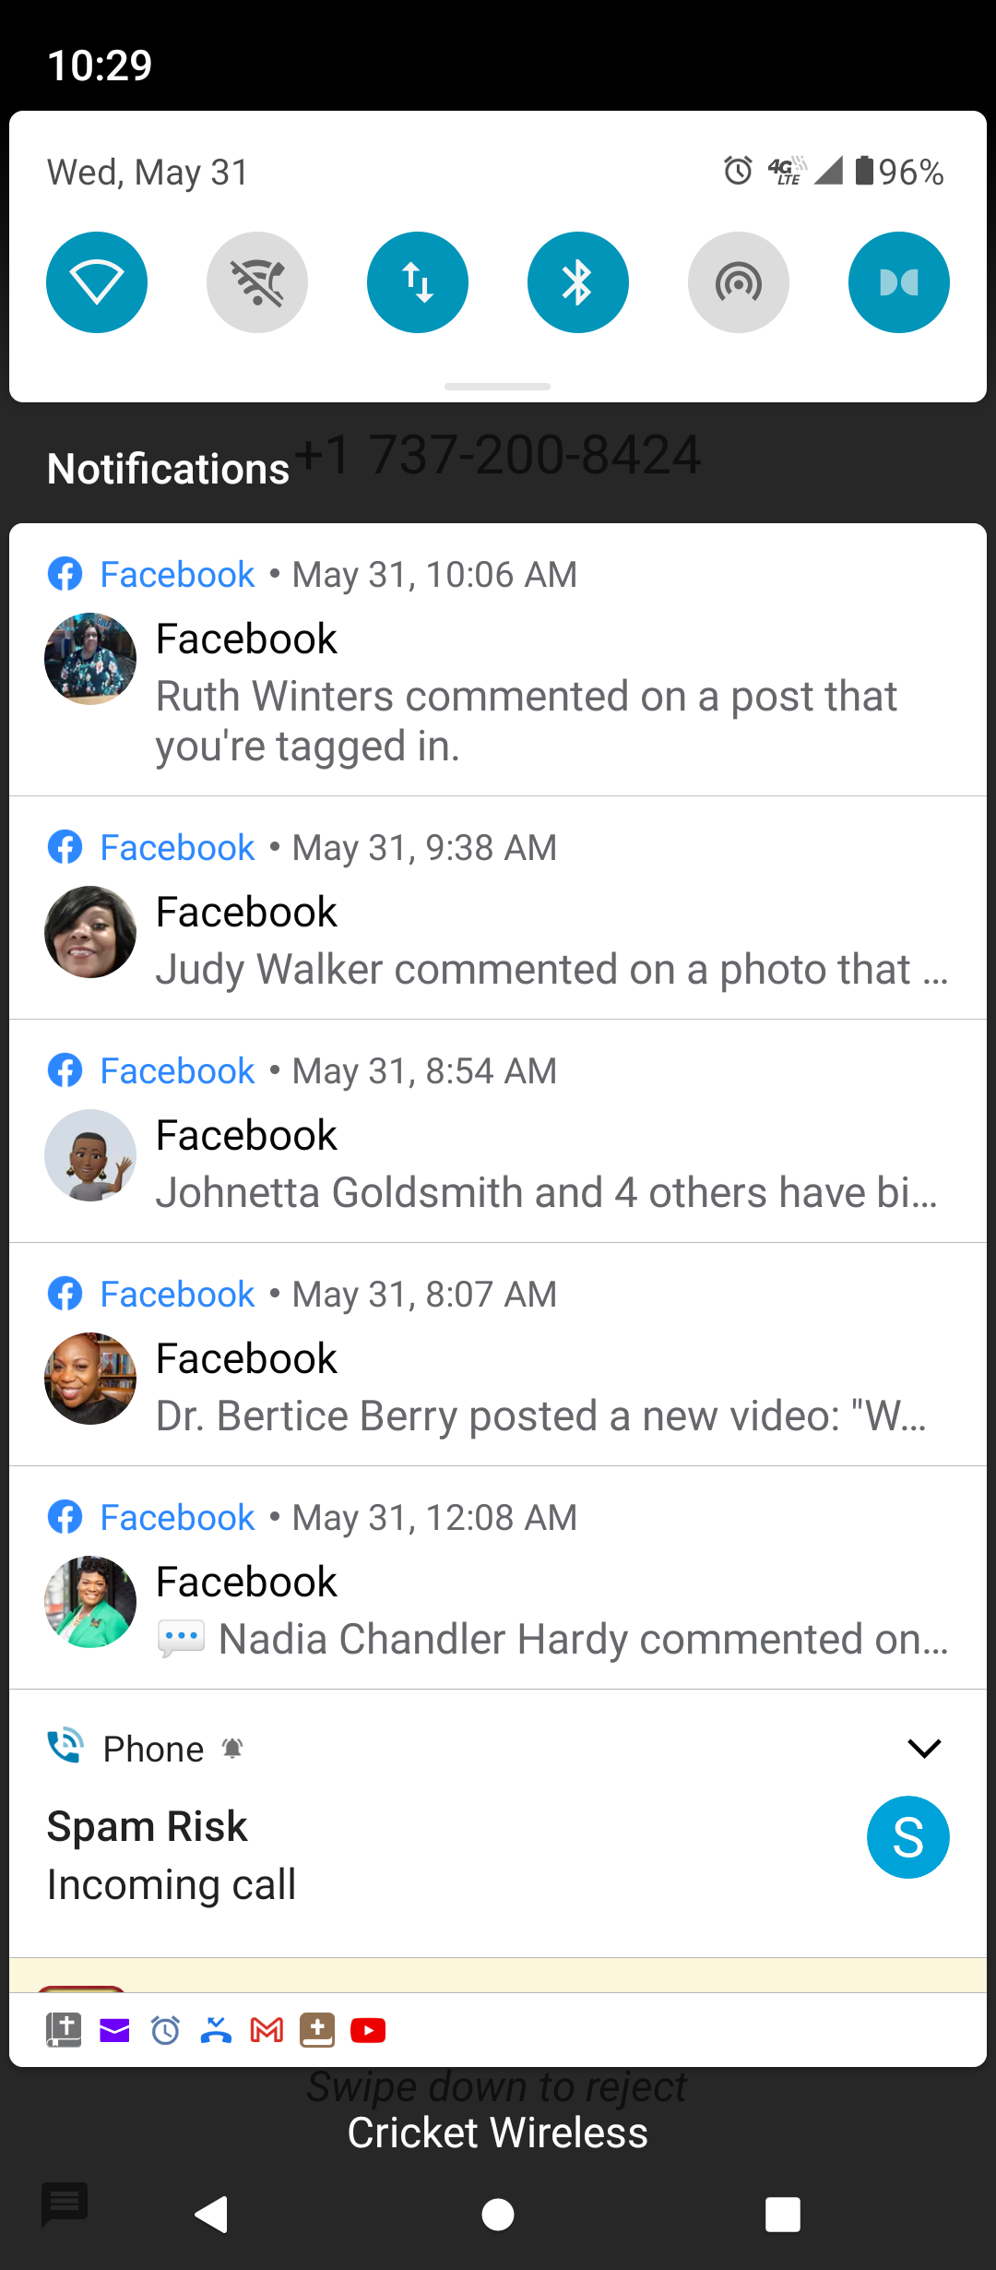Tap the Gmail icon in the notification row
996x2270 pixels.
(267, 2030)
